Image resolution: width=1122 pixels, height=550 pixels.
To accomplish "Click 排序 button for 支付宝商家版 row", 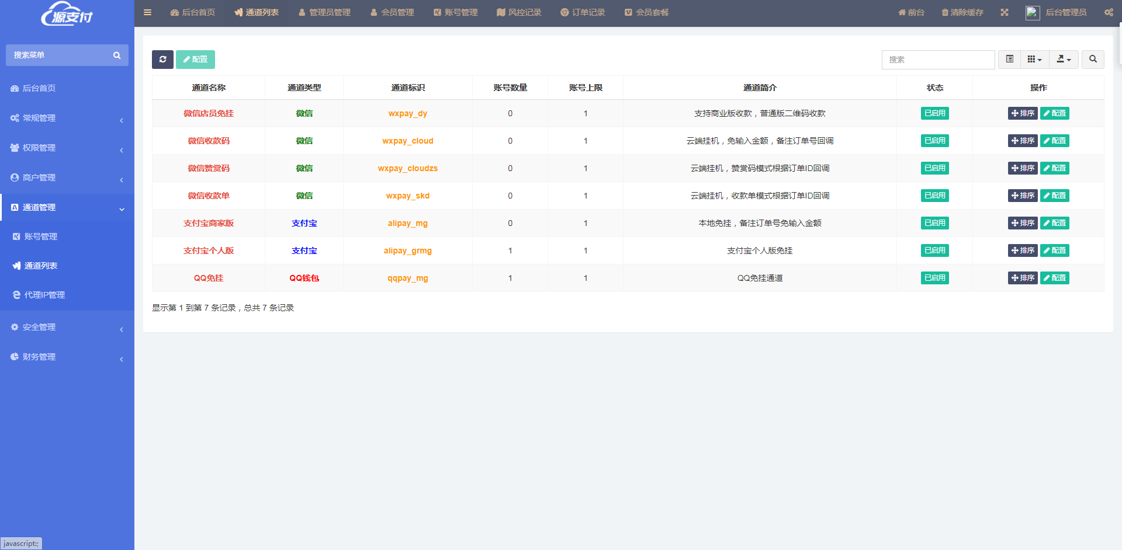I will [1023, 223].
